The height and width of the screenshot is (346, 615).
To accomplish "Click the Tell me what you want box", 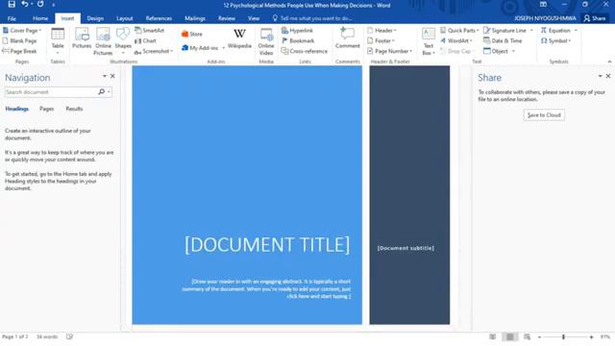I will (x=312, y=18).
